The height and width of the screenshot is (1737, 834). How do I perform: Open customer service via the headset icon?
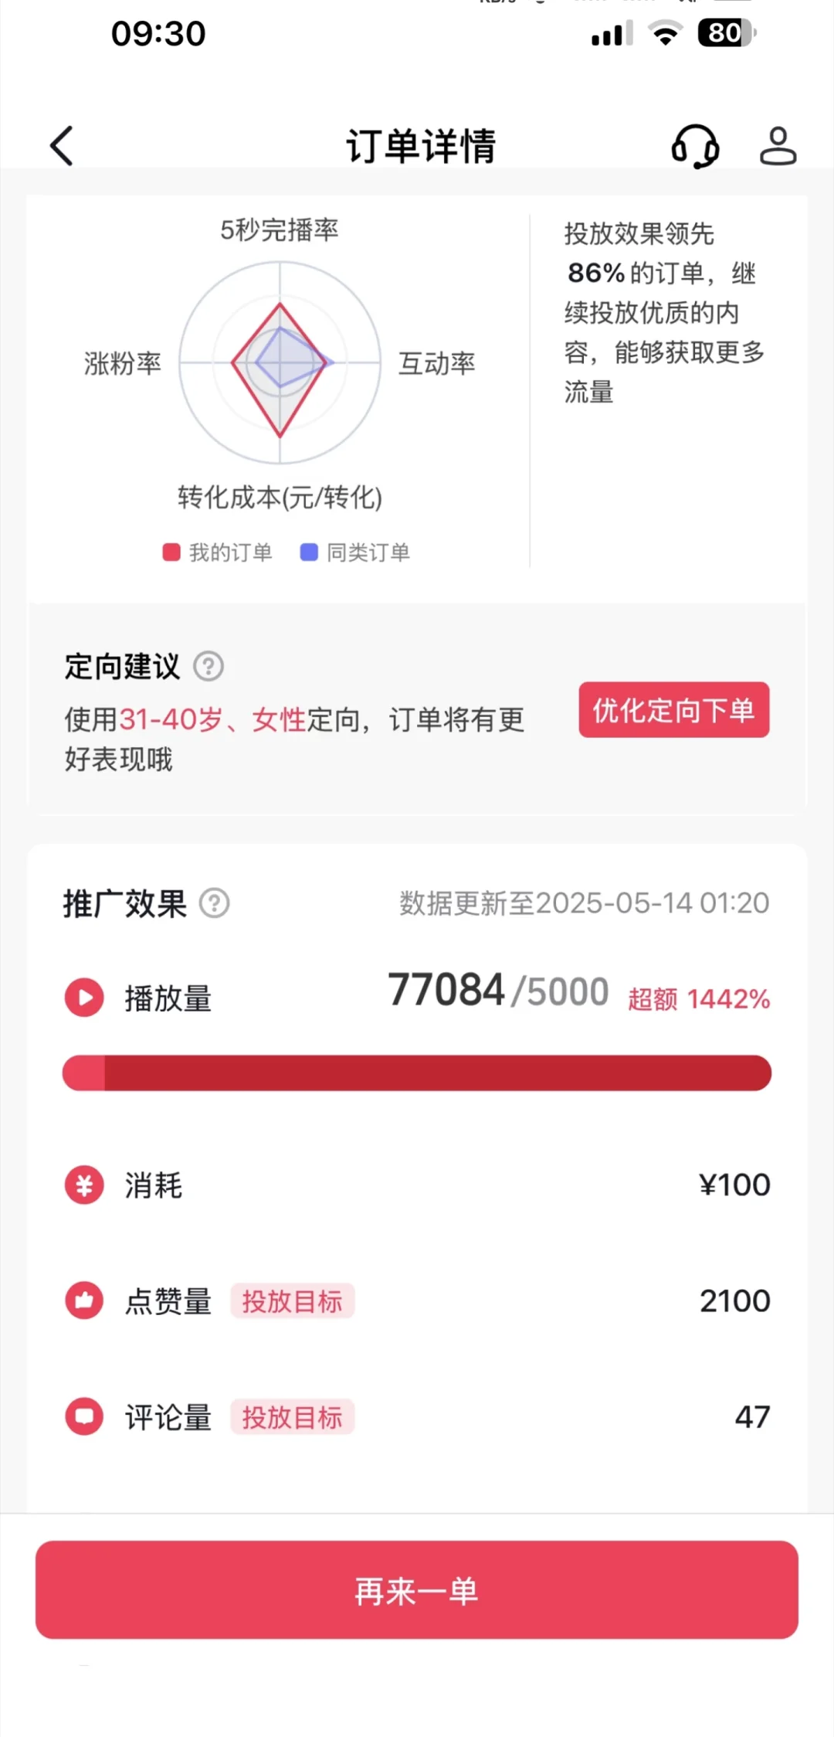coord(695,146)
